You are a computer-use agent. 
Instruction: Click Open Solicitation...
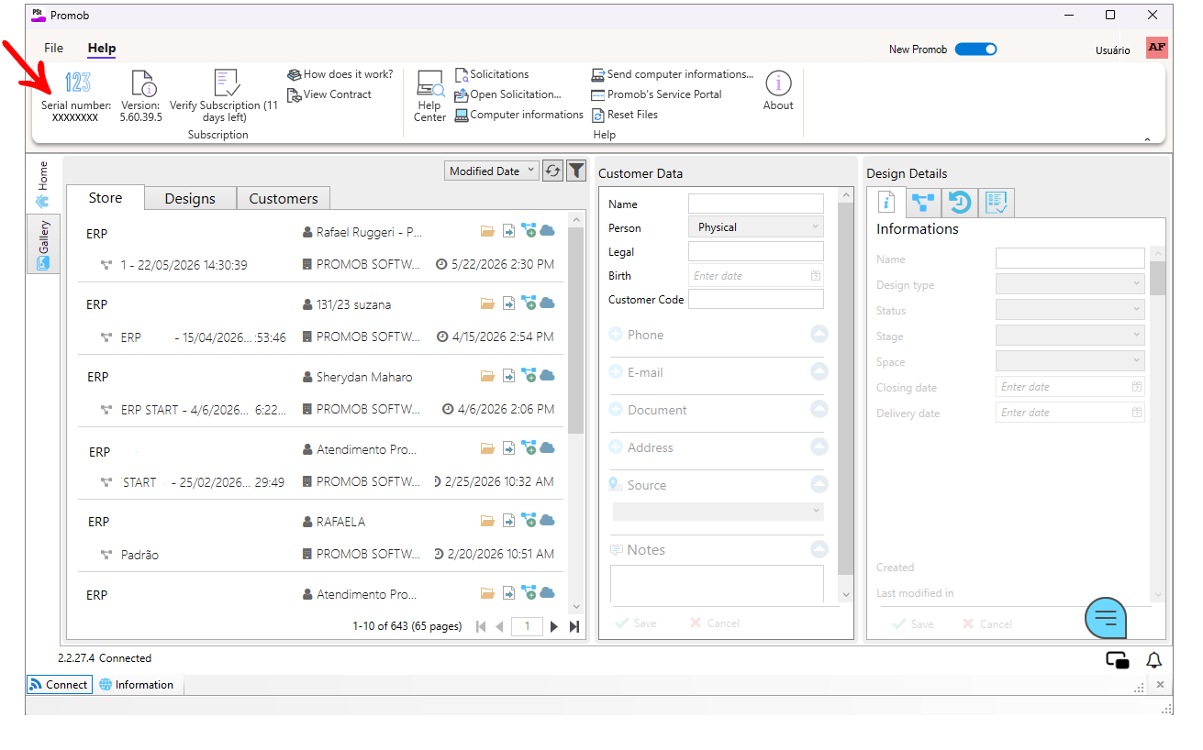pyautogui.click(x=507, y=94)
